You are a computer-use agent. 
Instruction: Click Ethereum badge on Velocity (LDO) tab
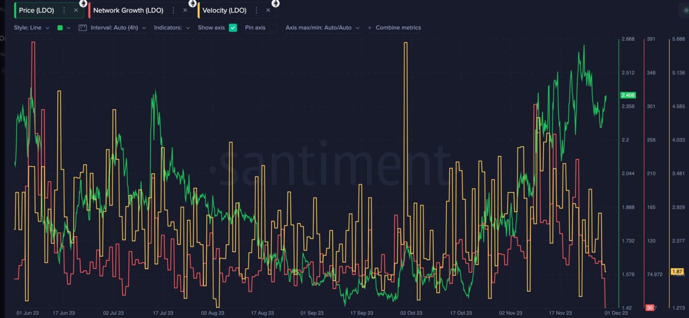[x=275, y=4]
